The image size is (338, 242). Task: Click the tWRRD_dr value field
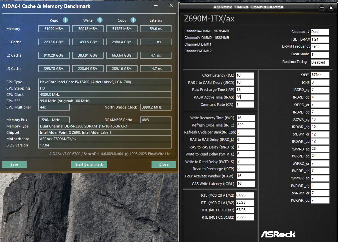[320, 163]
